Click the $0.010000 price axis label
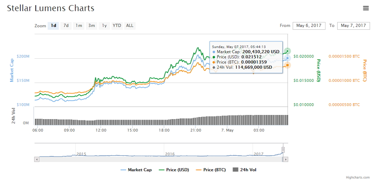Screen dimensions: 378x183 point(304,105)
